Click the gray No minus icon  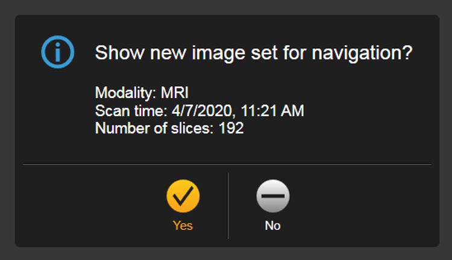tap(273, 196)
